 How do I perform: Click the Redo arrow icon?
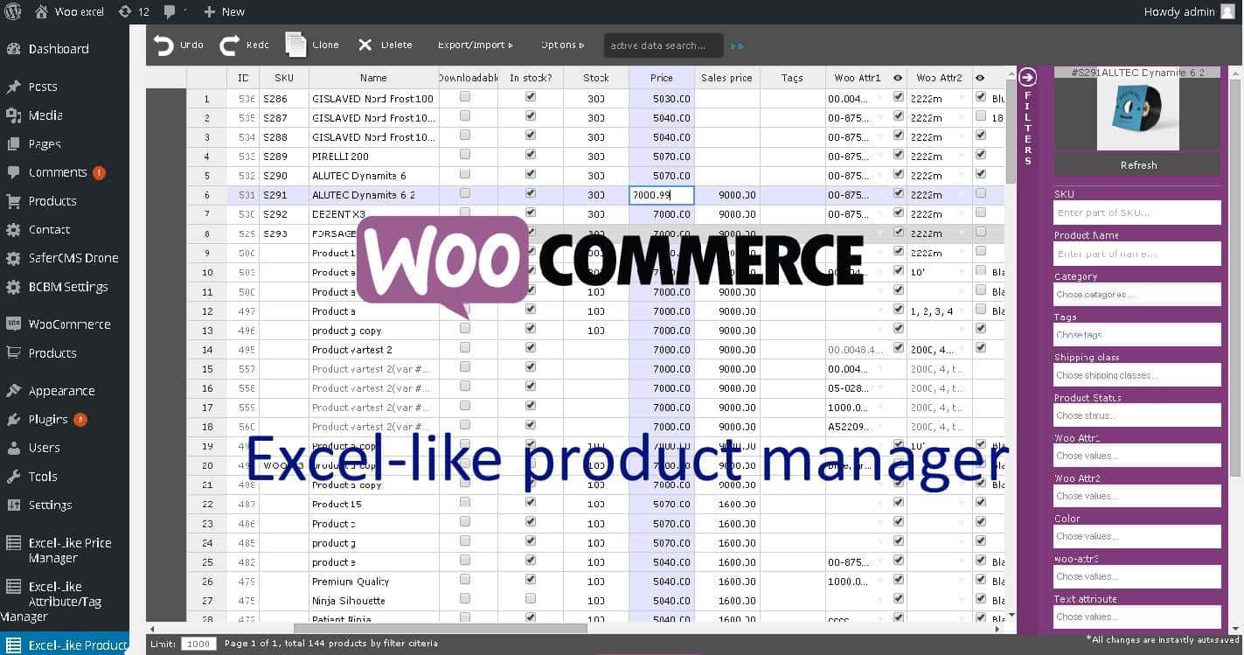229,45
